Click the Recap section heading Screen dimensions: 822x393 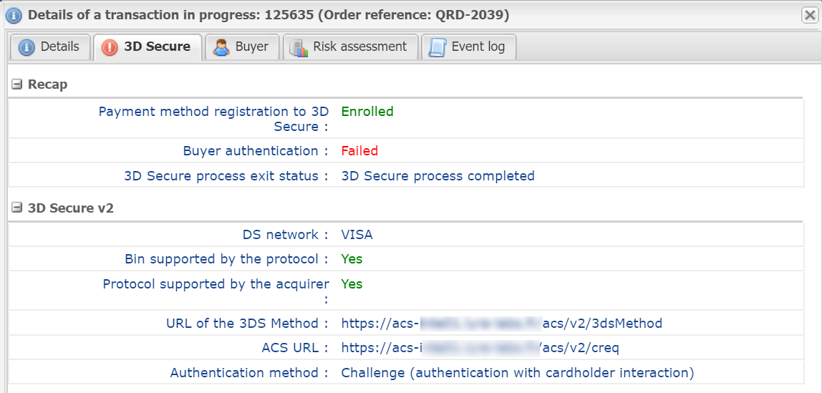click(x=48, y=84)
